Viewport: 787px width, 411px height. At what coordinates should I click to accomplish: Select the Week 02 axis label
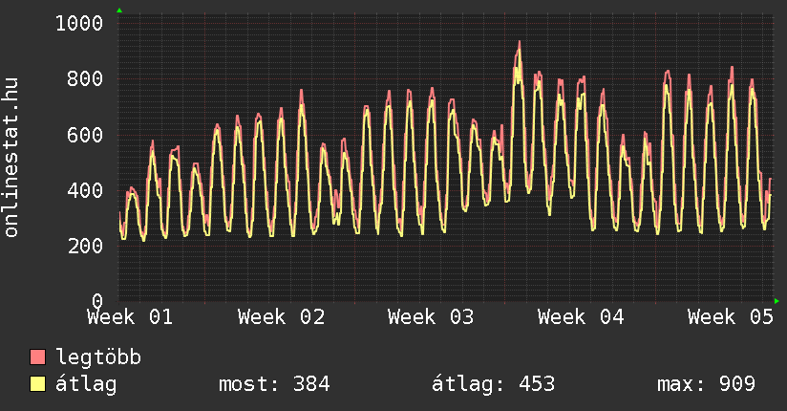tap(281, 316)
